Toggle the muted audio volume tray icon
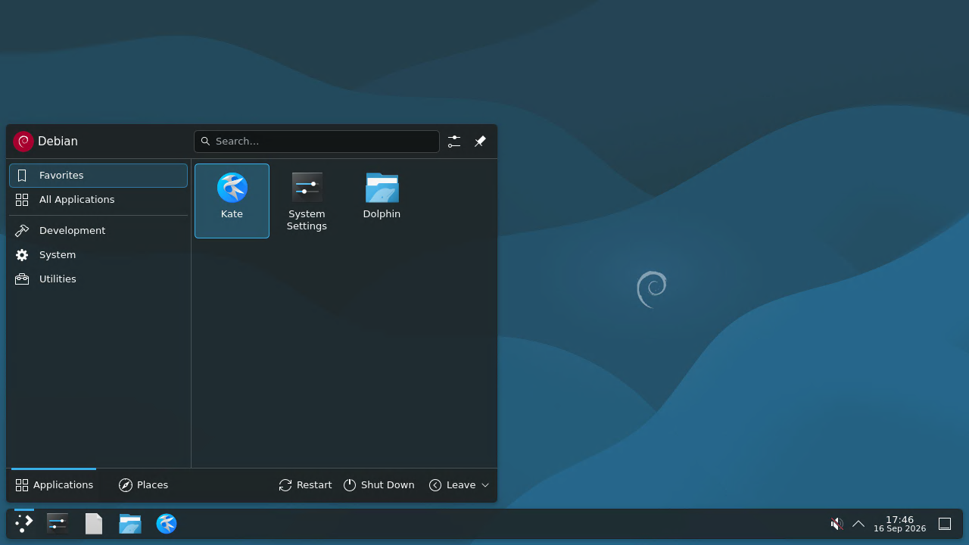The width and height of the screenshot is (969, 545). click(x=837, y=524)
